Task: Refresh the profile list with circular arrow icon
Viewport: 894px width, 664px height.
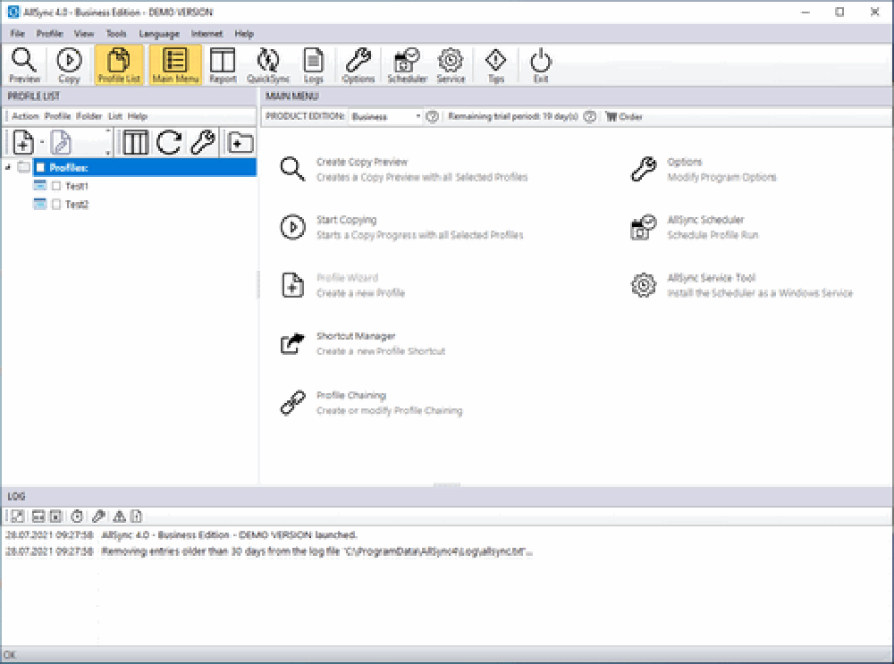Action: click(x=169, y=141)
